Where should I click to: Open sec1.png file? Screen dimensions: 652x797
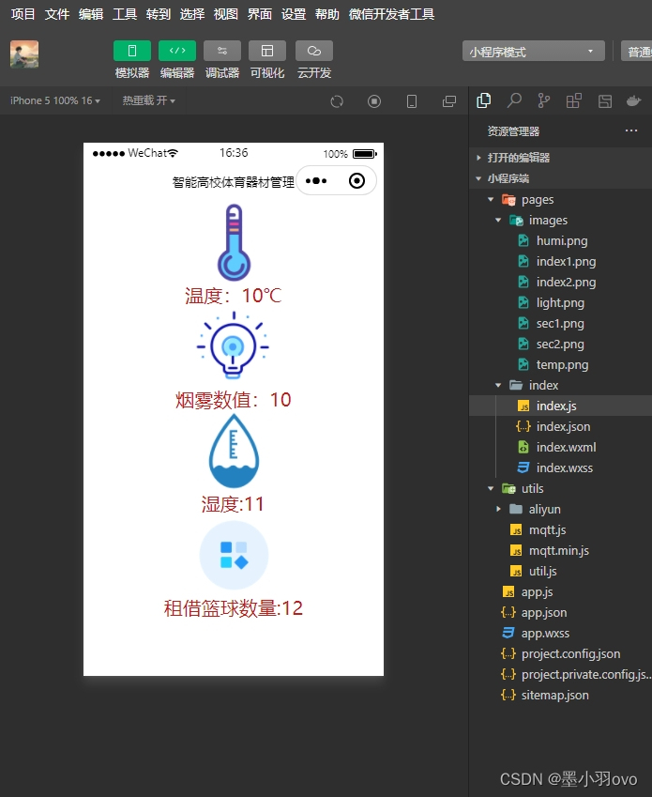coord(561,323)
